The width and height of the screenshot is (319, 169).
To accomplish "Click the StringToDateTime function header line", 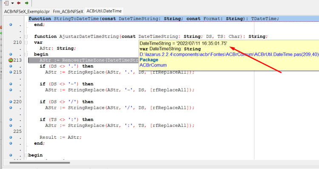I will point(154,19).
